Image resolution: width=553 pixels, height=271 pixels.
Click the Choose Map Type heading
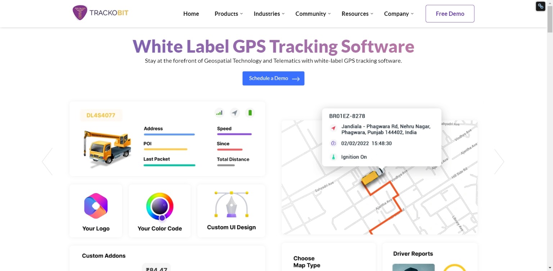pos(307,262)
